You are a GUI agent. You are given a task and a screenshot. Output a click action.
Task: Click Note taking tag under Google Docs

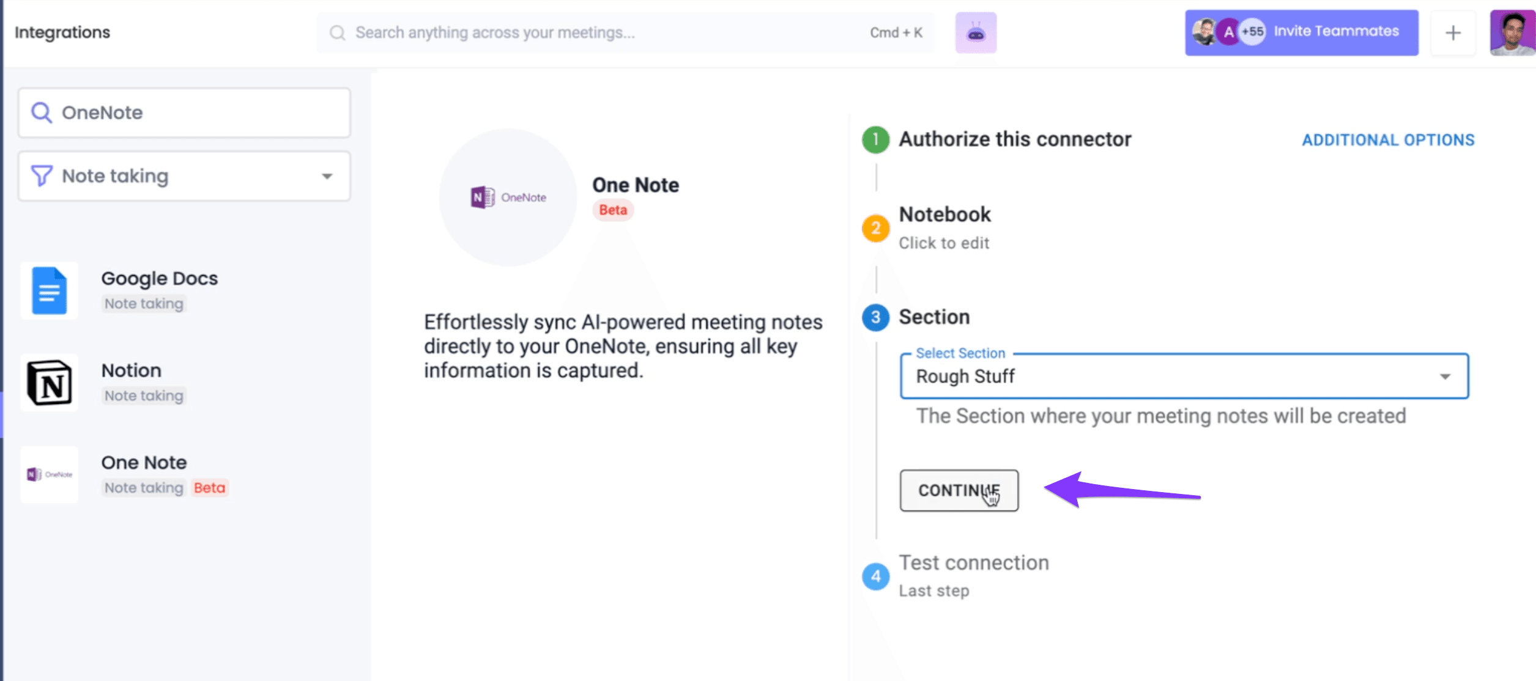[144, 304]
